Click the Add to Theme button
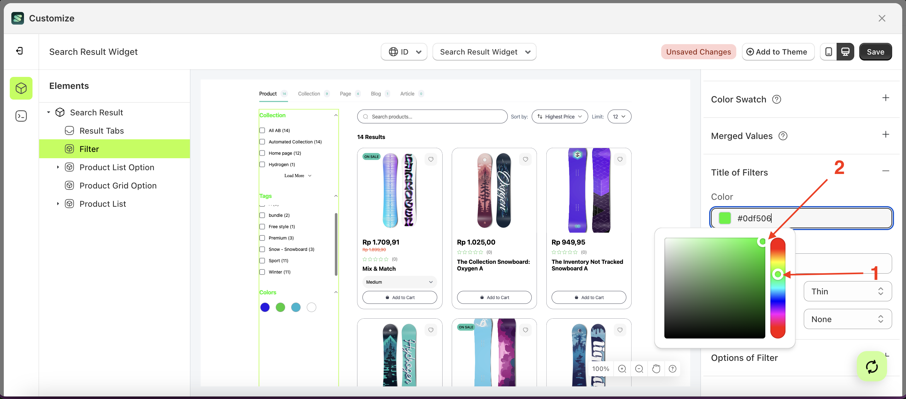The width and height of the screenshot is (906, 399). pyautogui.click(x=778, y=52)
